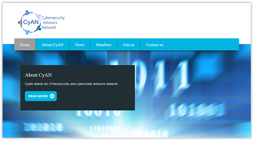The height and width of the screenshot is (141, 253).
Task: Click the 11010001 binary text in banner
Action: (x=105, y=129)
